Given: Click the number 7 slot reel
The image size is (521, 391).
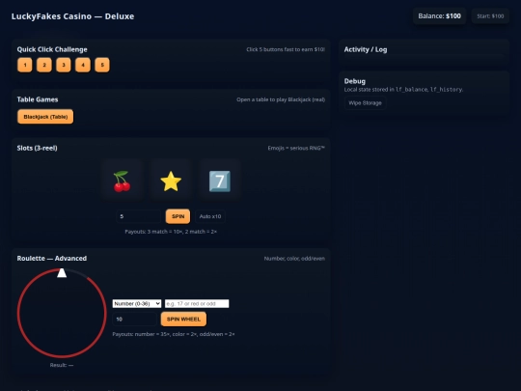Looking at the screenshot, I should [220, 182].
